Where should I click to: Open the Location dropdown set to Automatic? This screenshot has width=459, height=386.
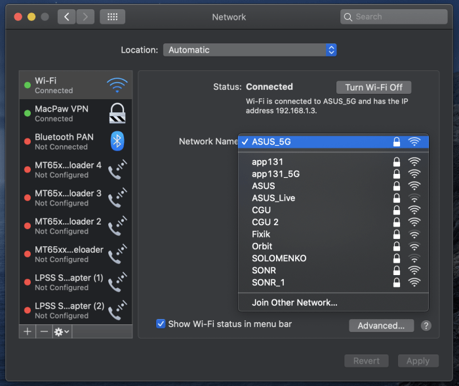250,50
